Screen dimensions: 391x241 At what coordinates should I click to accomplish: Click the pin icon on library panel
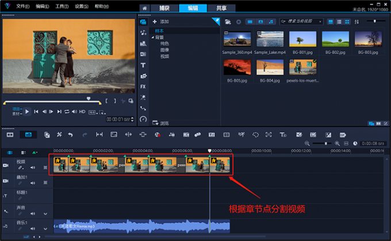coord(217,21)
